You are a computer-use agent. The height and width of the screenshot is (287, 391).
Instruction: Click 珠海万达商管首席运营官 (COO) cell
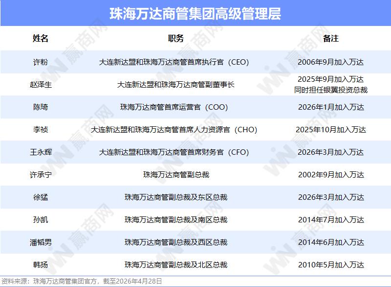(174, 107)
